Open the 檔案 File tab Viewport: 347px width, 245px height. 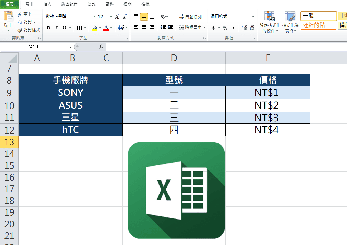(x=10, y=4)
